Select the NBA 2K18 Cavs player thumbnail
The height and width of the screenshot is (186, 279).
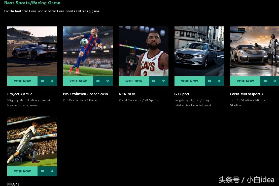click(x=144, y=51)
